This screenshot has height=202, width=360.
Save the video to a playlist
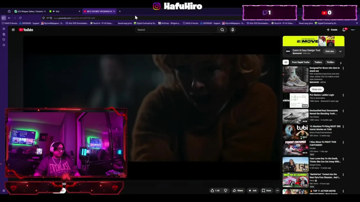pyautogui.click(x=266, y=190)
